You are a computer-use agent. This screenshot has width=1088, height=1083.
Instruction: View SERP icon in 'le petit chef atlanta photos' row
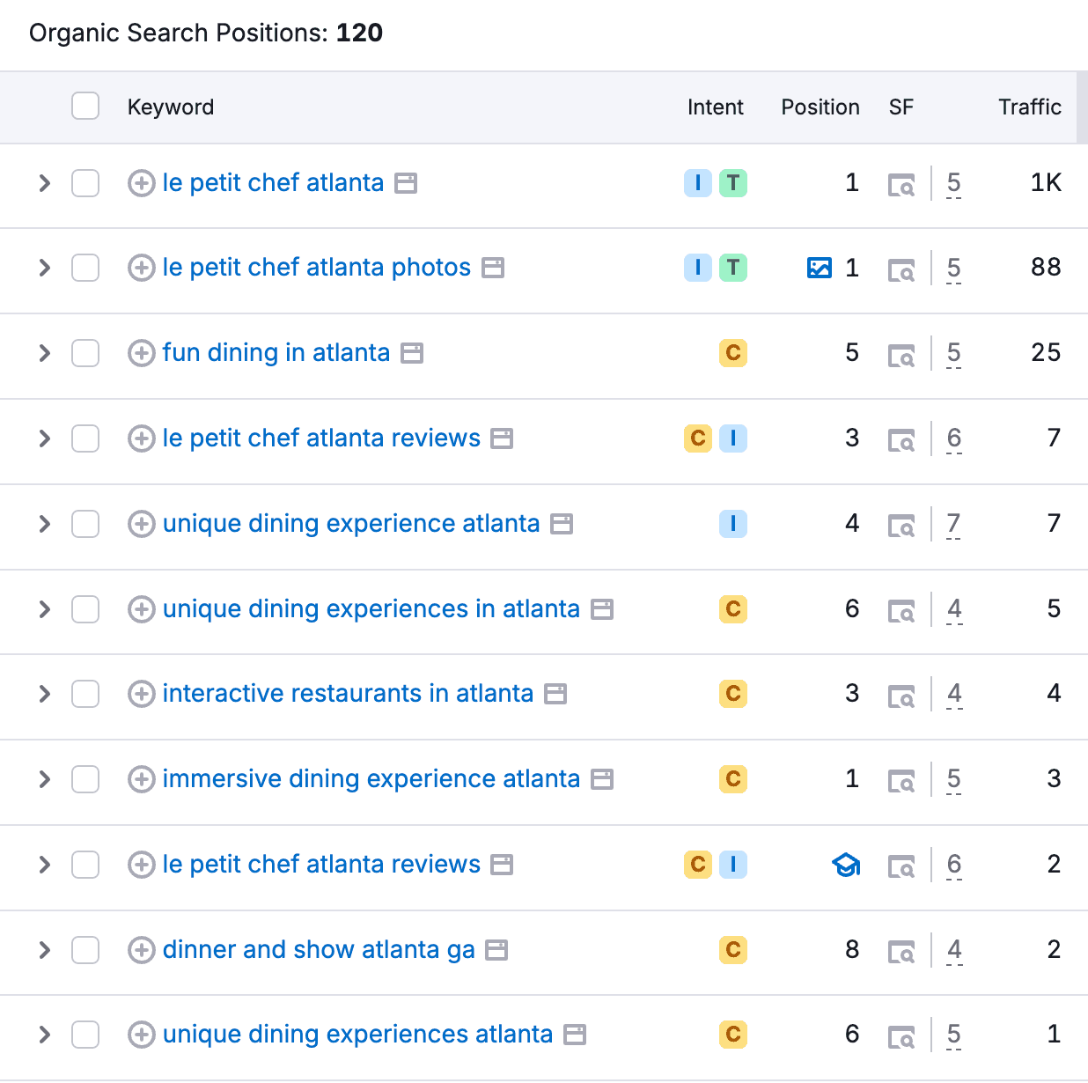[x=901, y=269]
